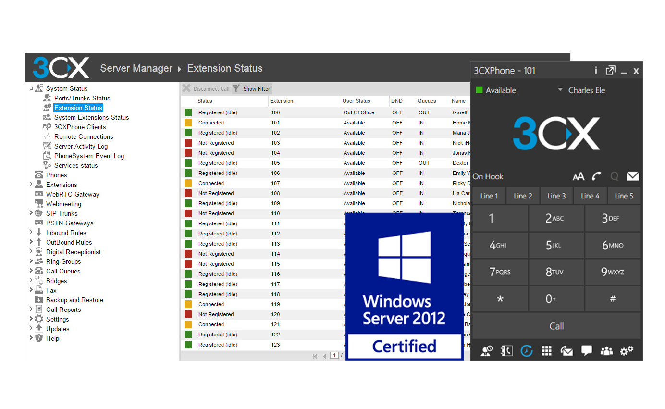
Task: Open the contacts phonebook icon
Action: click(x=506, y=351)
